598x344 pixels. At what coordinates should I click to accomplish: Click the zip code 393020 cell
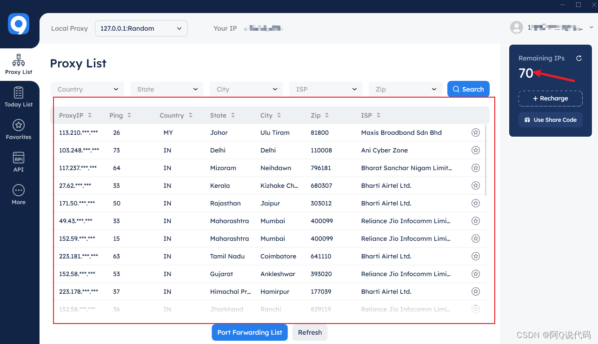click(x=321, y=274)
